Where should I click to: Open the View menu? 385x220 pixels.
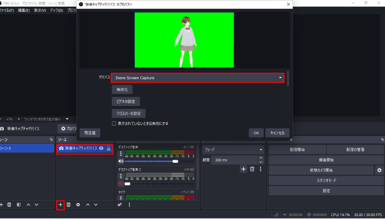point(40,10)
